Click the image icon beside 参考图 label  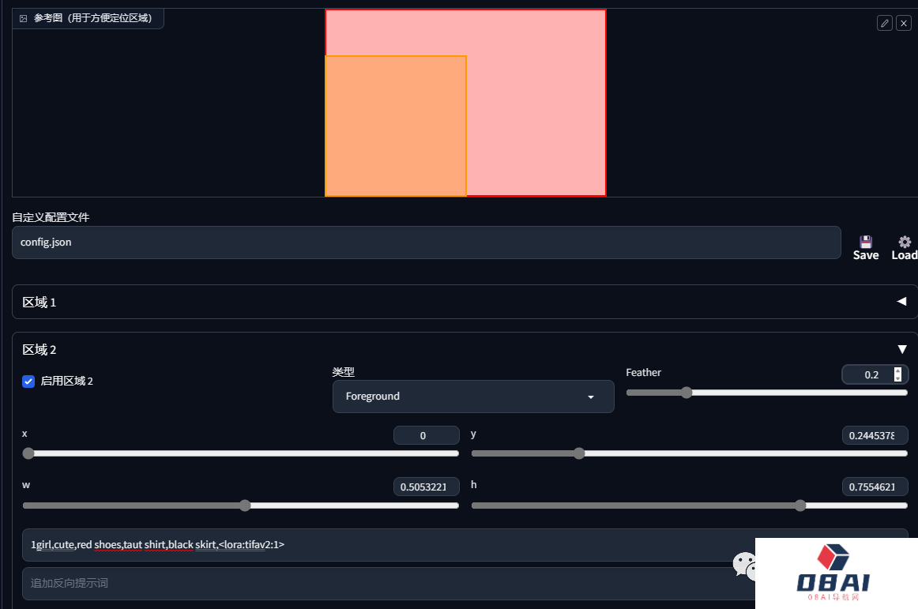tap(23, 17)
